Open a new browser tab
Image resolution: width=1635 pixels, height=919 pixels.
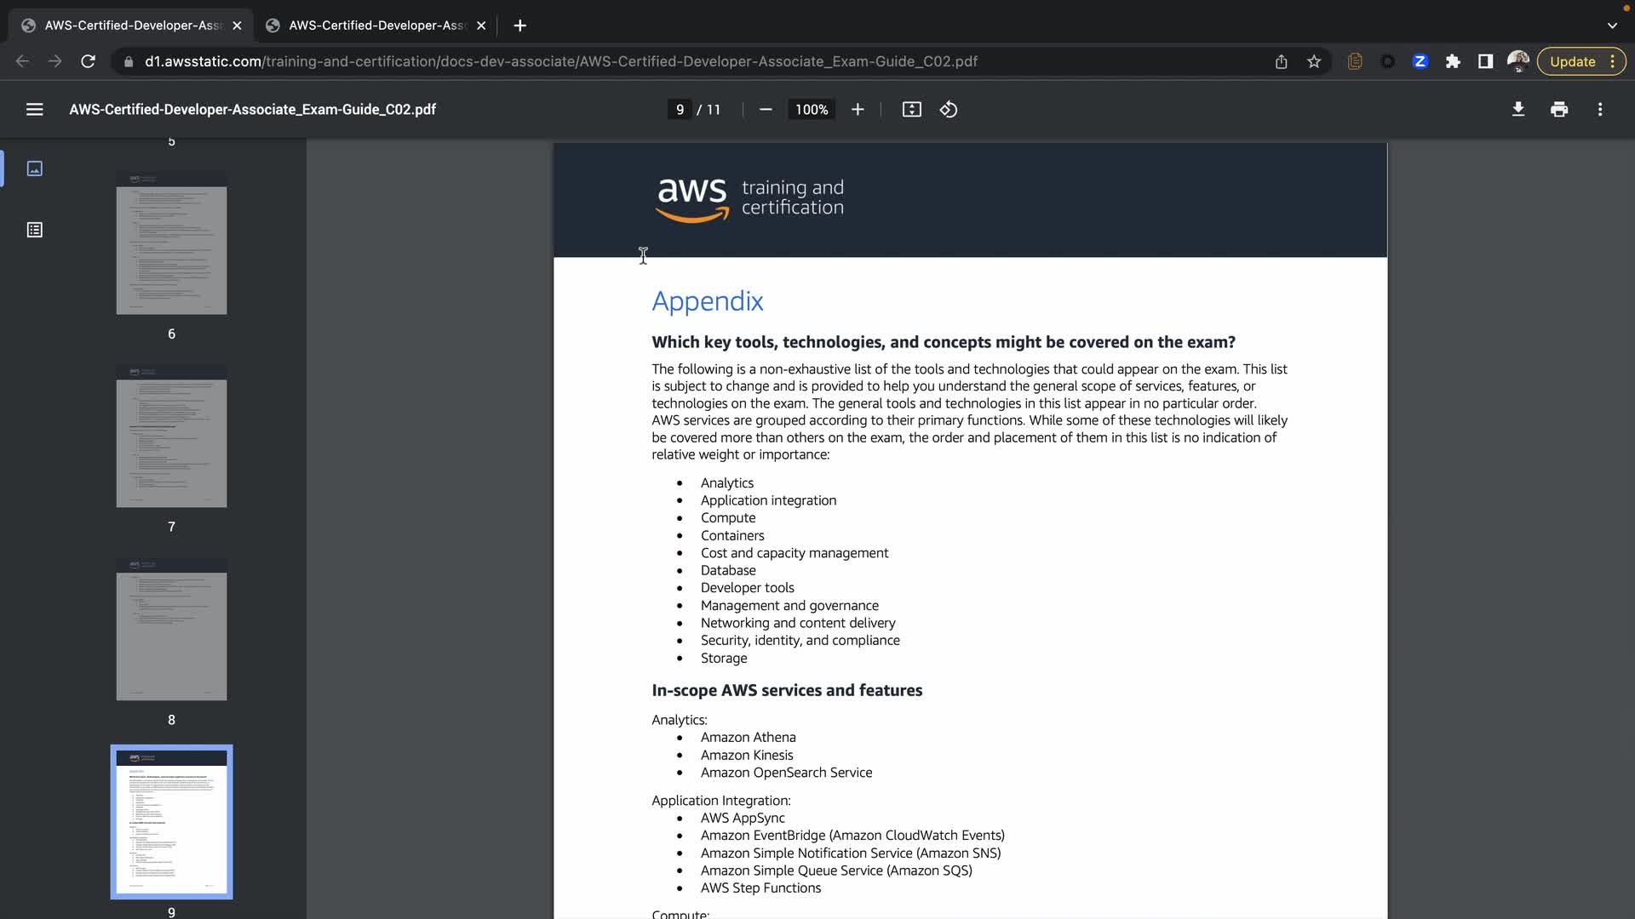tap(519, 26)
